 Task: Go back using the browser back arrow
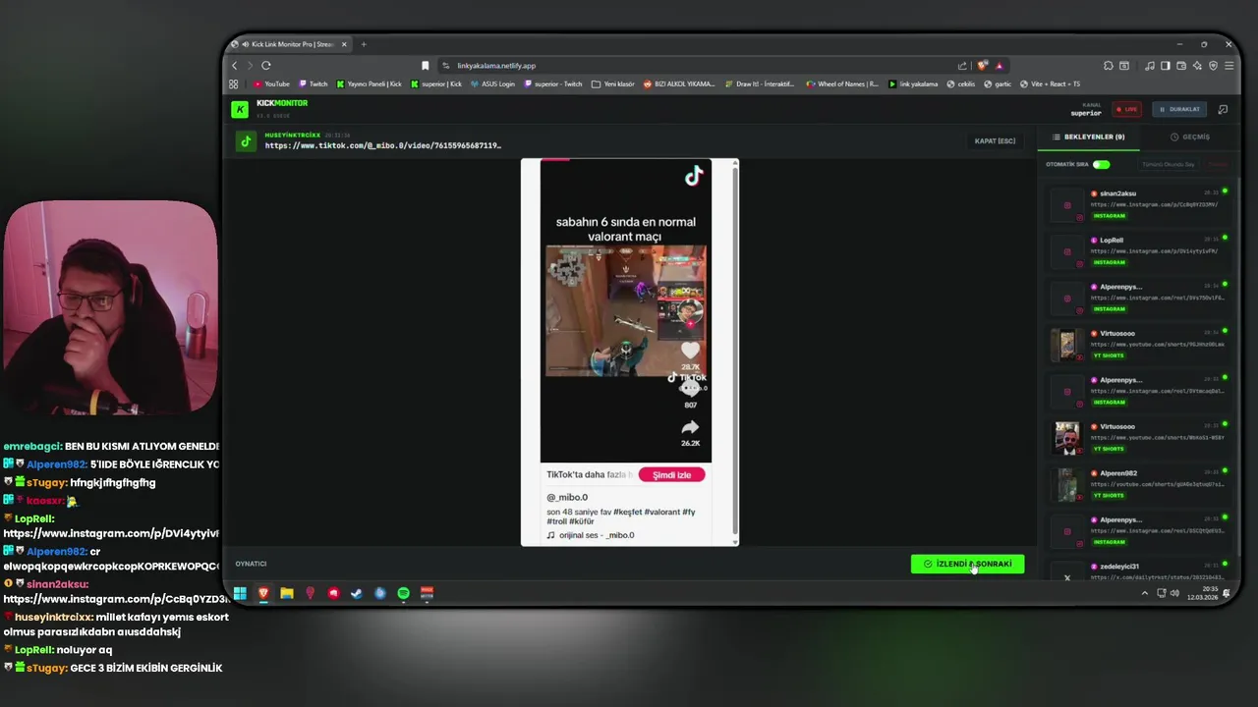234,66
